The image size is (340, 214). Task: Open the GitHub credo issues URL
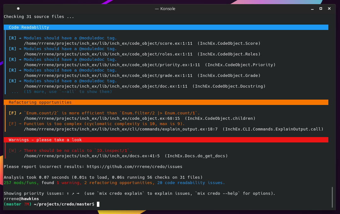click(134, 166)
